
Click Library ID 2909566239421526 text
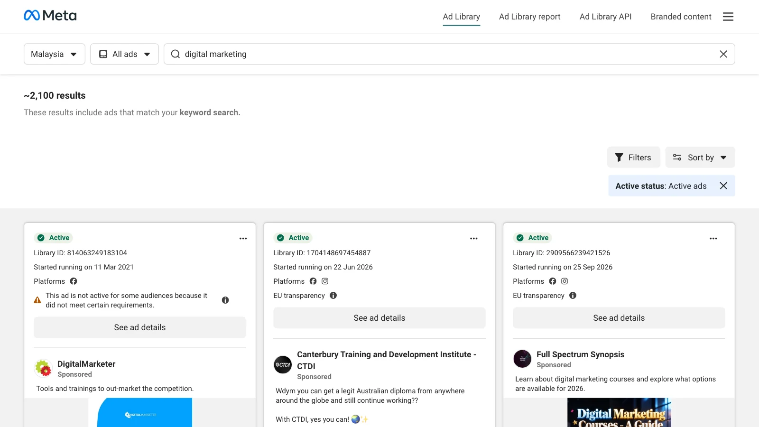pos(561,253)
